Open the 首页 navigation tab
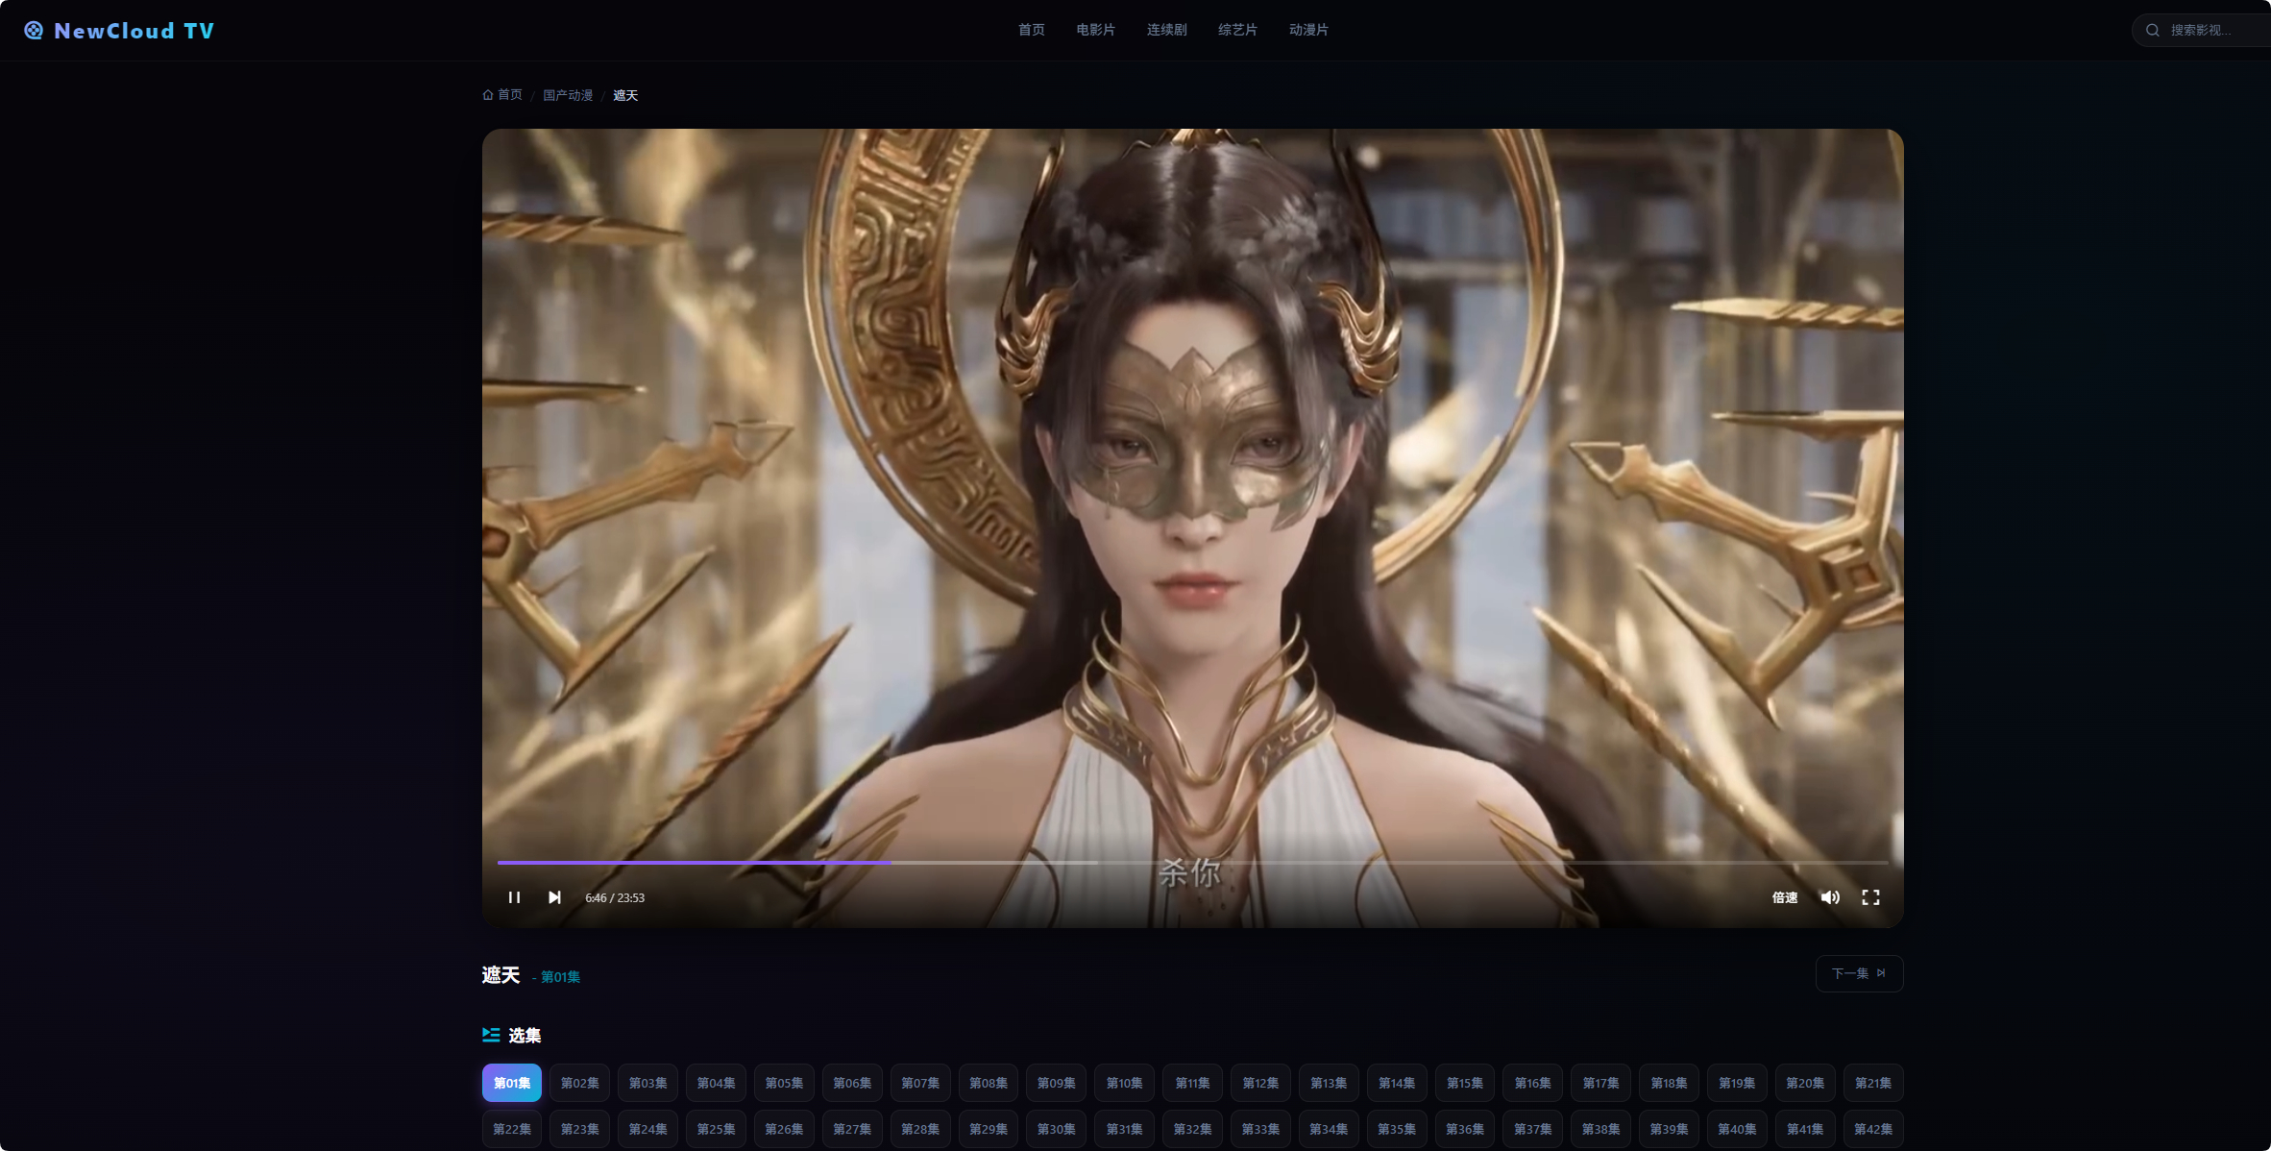Screen dimensions: 2271x1151 [x=1032, y=30]
